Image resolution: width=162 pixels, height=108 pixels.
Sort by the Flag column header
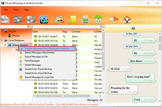point(65,32)
